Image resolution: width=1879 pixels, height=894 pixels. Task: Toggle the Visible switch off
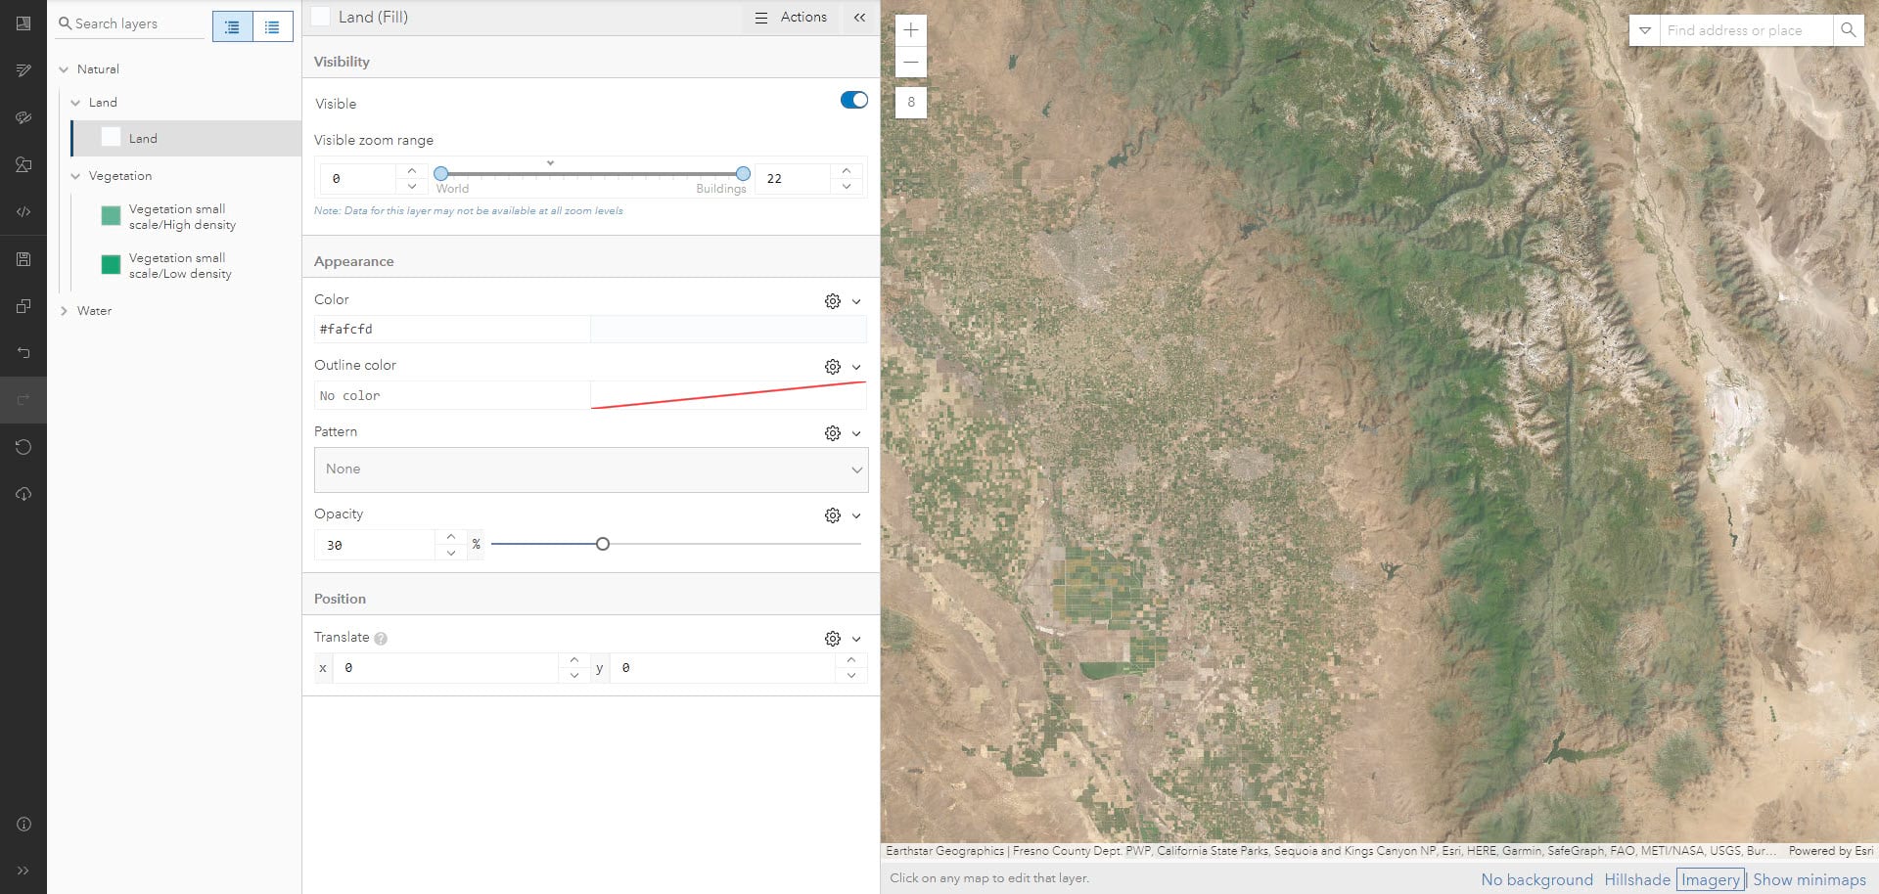(x=853, y=100)
